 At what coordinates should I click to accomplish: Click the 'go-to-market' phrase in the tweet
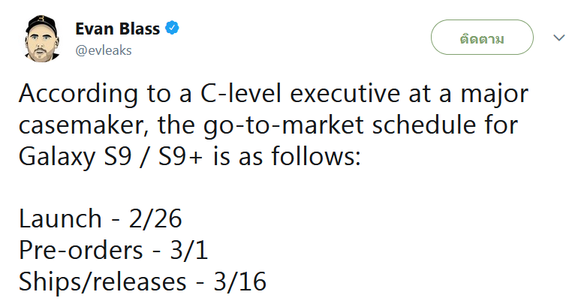[283, 125]
